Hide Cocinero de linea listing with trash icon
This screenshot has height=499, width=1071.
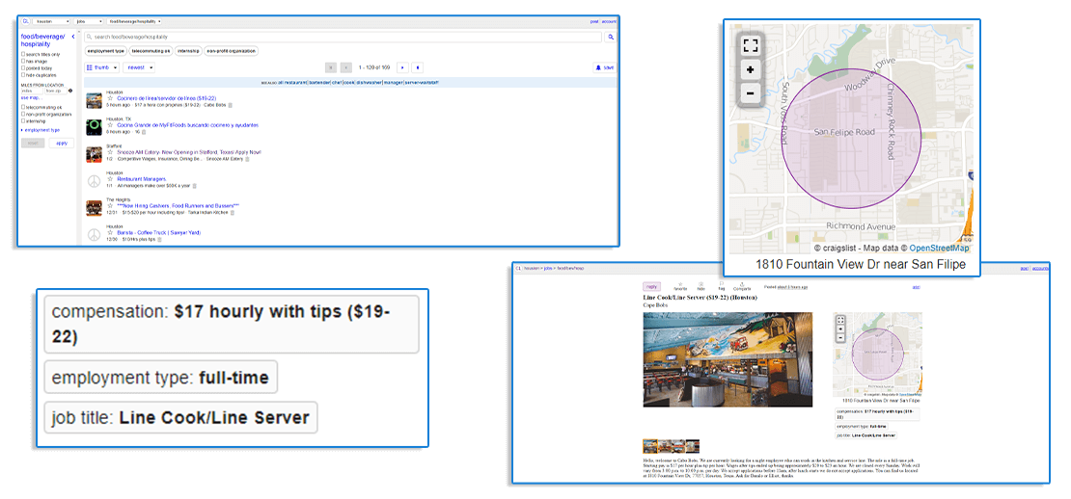tap(231, 105)
